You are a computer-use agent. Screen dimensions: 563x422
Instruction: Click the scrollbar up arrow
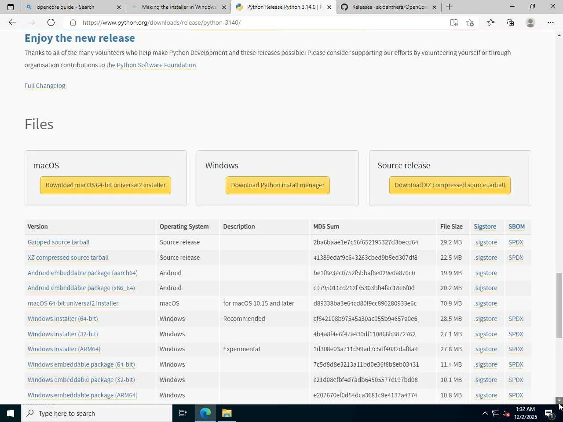(559, 35)
